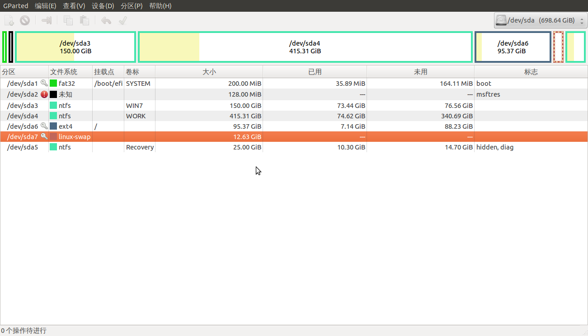Click the Recovery volume label
Screen dimensions: 588x336
coord(140,147)
